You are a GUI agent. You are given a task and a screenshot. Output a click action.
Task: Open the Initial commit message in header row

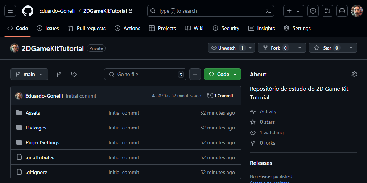click(81, 96)
